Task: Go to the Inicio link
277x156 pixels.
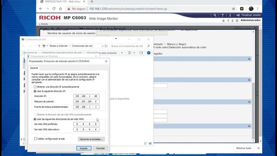Action: tap(44, 24)
